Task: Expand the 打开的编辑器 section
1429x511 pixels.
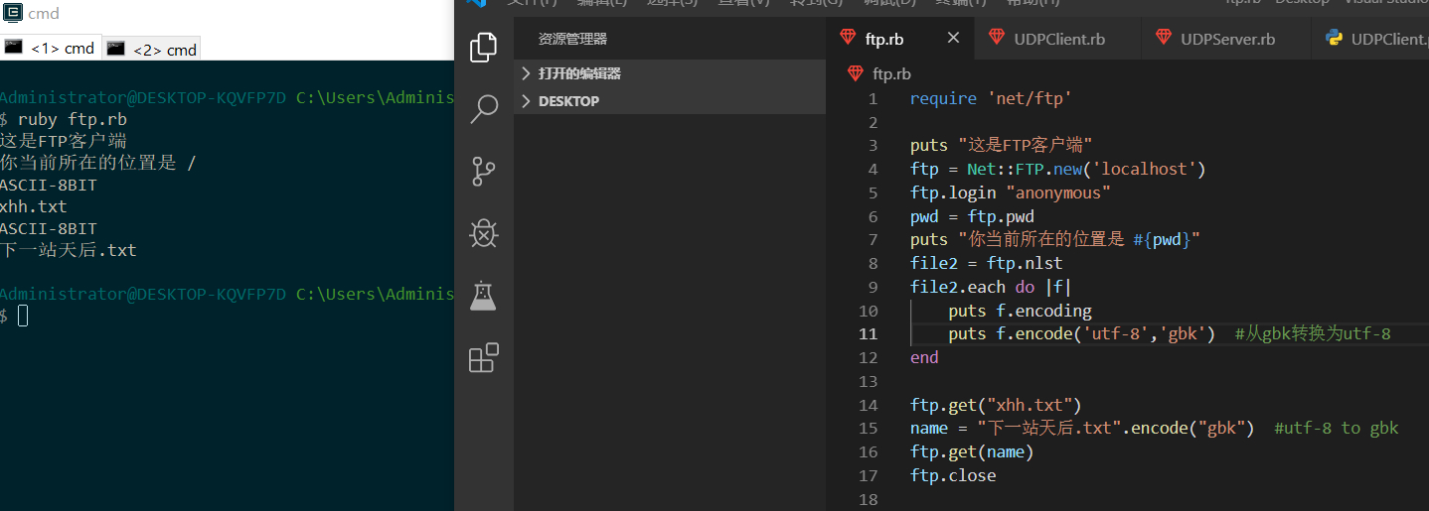Action: click(669, 73)
